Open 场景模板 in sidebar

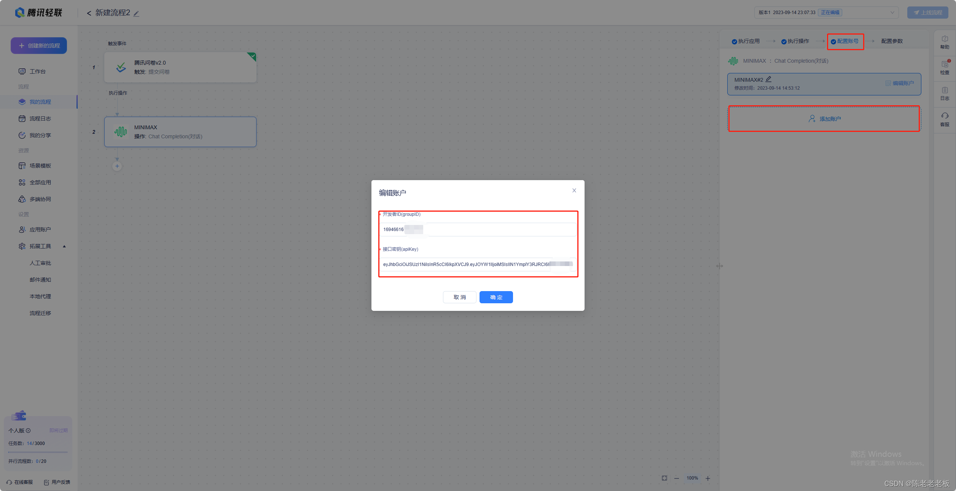click(40, 166)
